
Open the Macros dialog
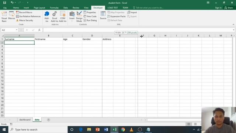[11, 16]
